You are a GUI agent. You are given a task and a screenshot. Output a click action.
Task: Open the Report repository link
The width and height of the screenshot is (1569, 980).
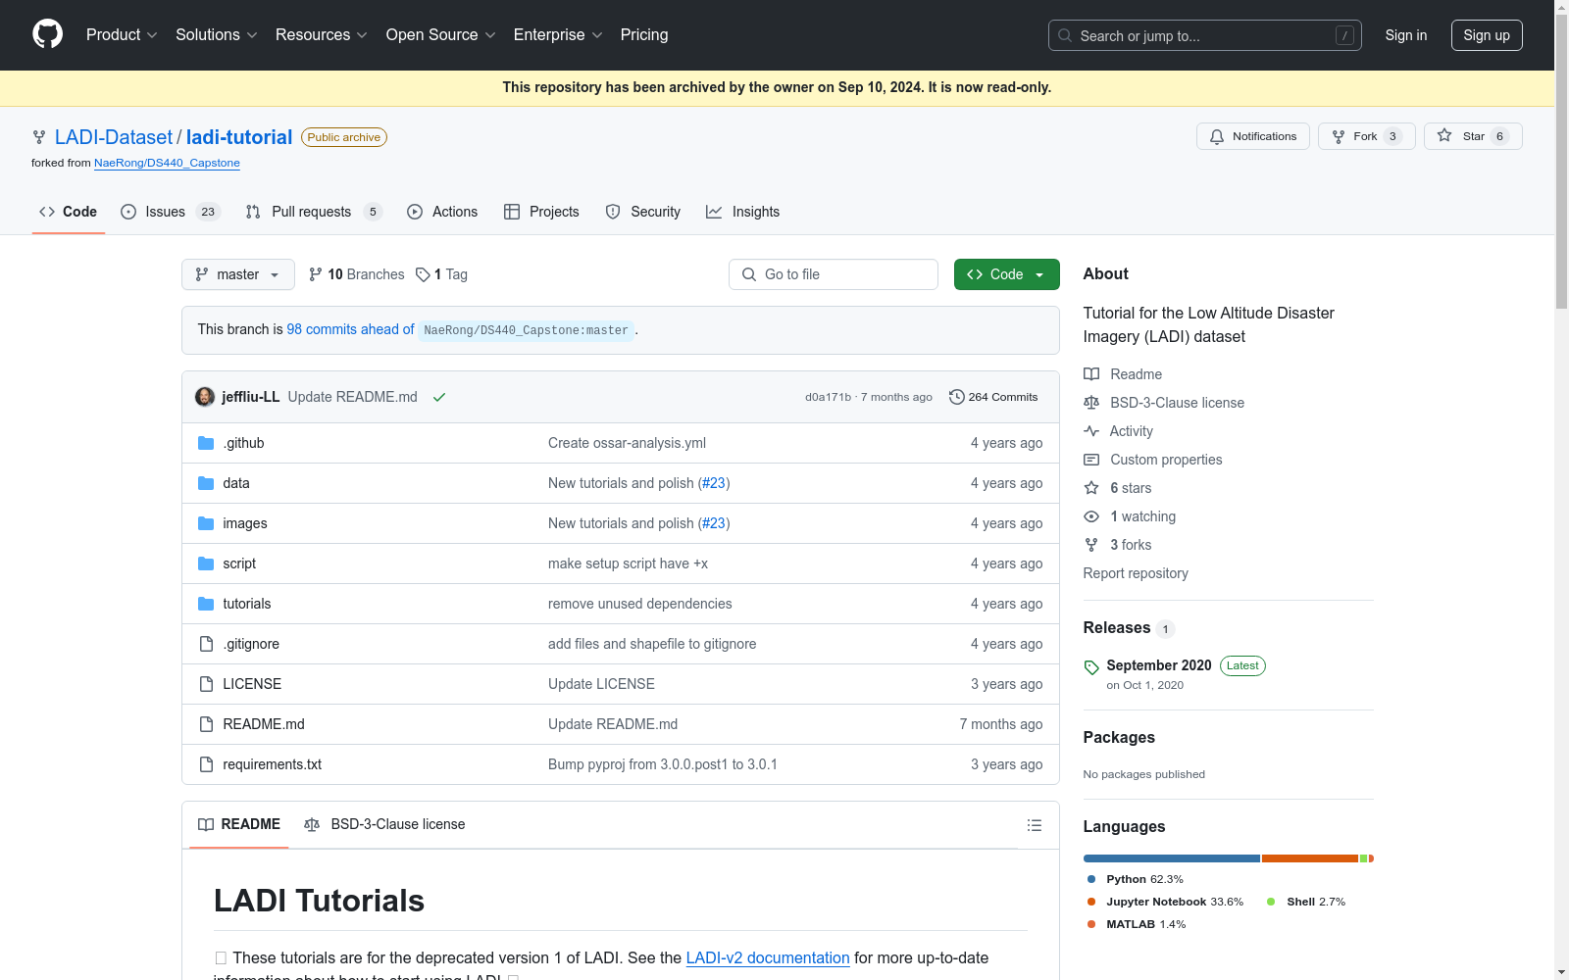coord(1136,573)
